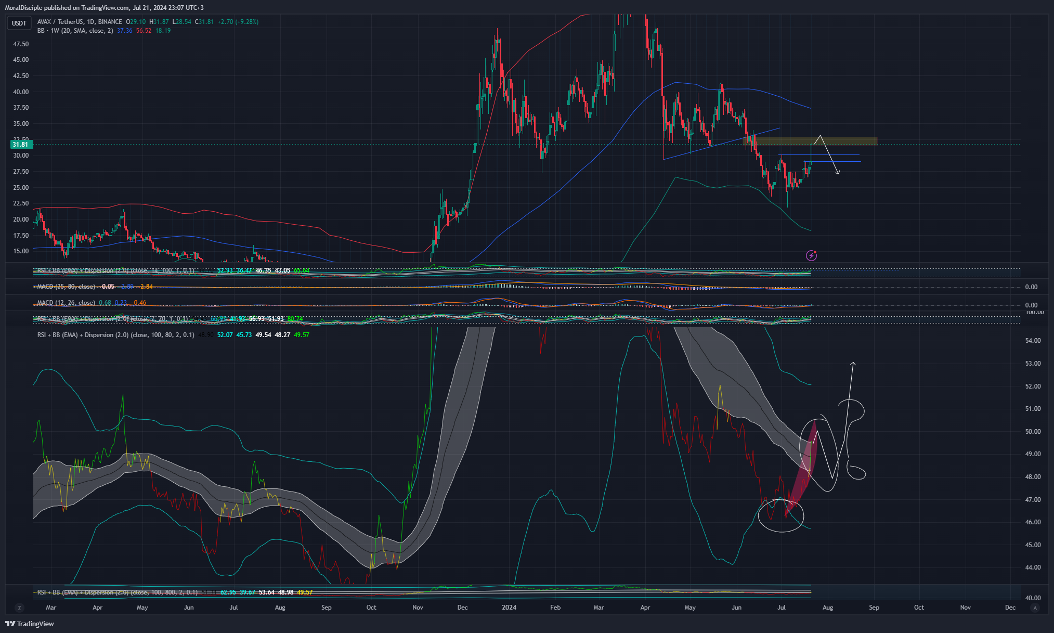Screen dimensions: 1054x633
Task: Click the 35.00 price axis label
Action: point(21,124)
